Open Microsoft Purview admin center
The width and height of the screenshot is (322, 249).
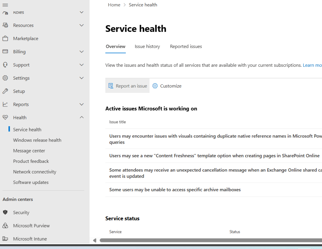pos(31,226)
